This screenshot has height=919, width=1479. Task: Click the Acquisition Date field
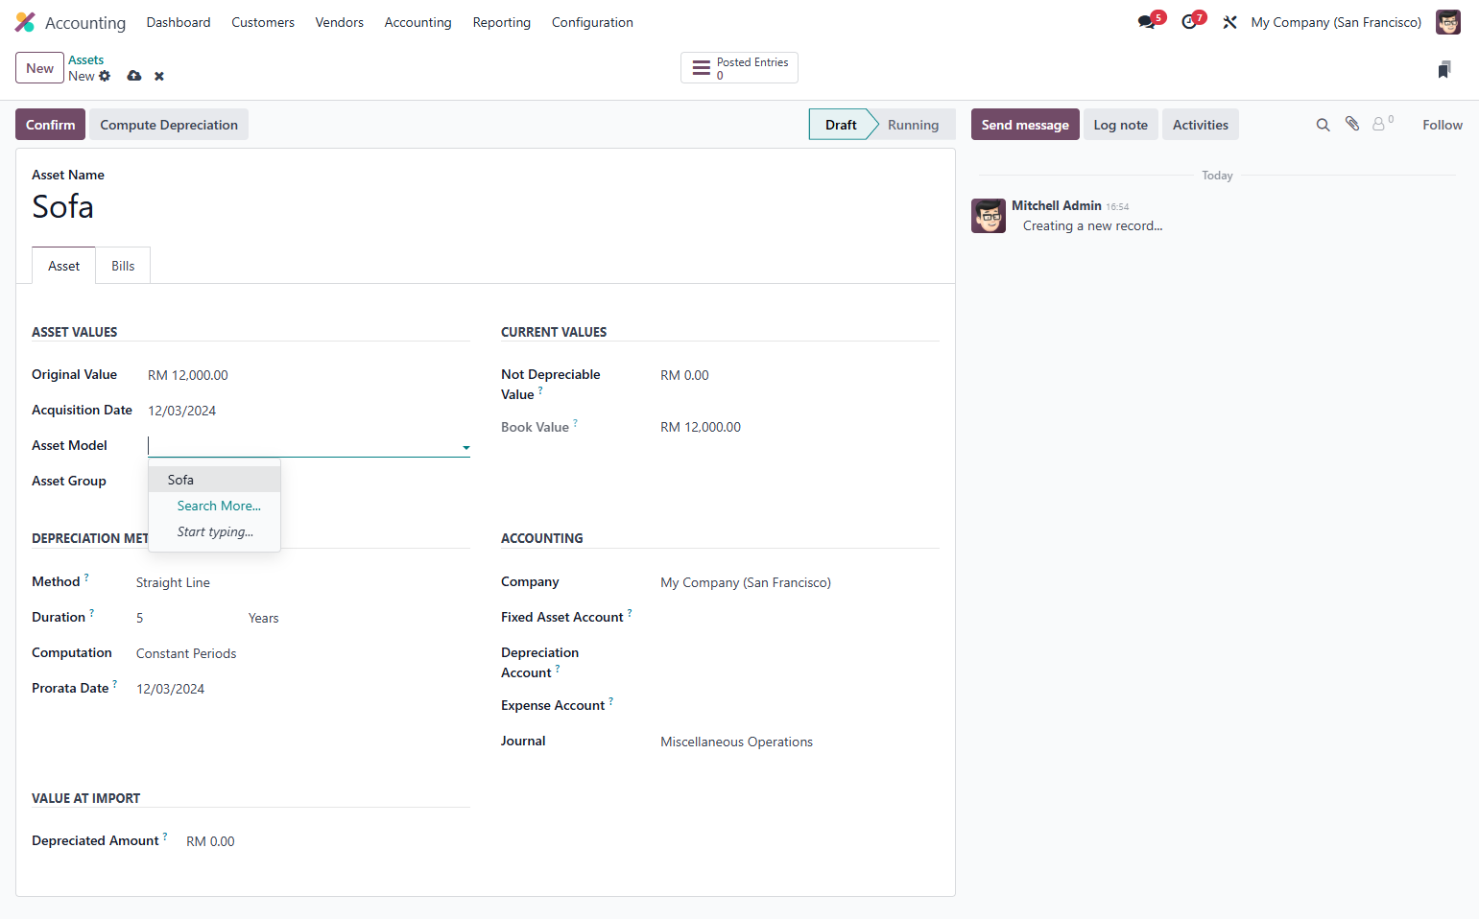click(308, 411)
